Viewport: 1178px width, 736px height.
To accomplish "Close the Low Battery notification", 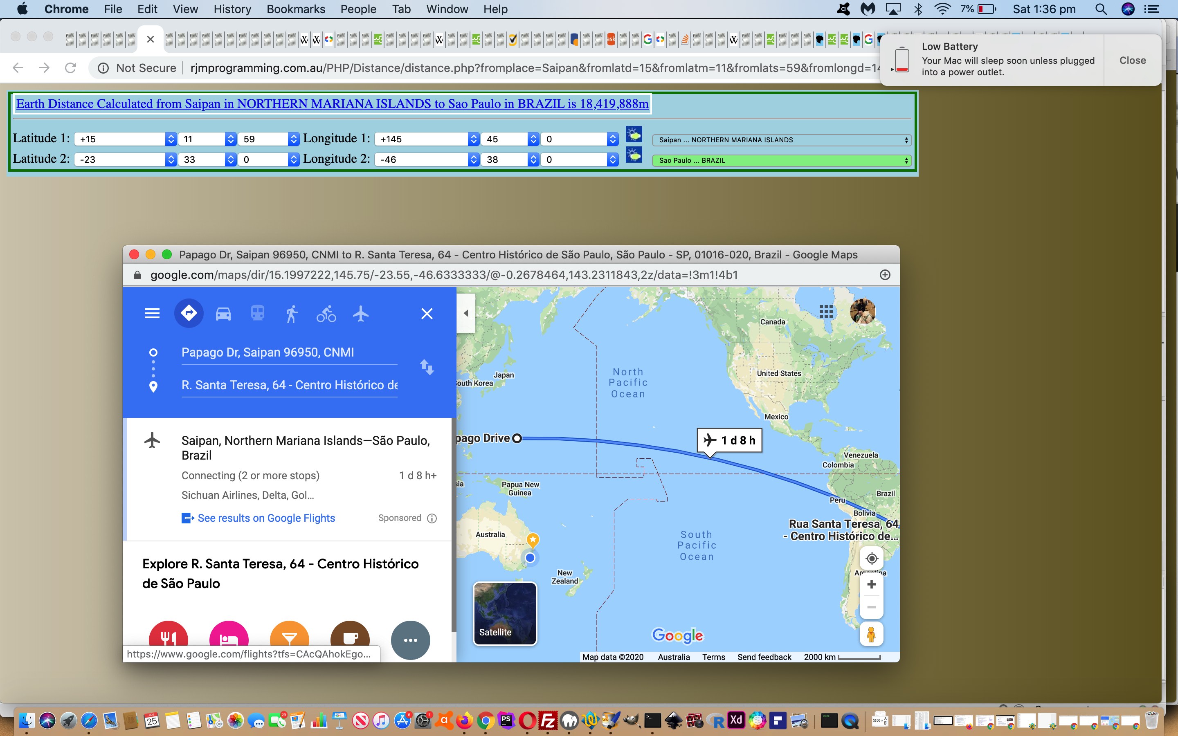I will (1132, 61).
